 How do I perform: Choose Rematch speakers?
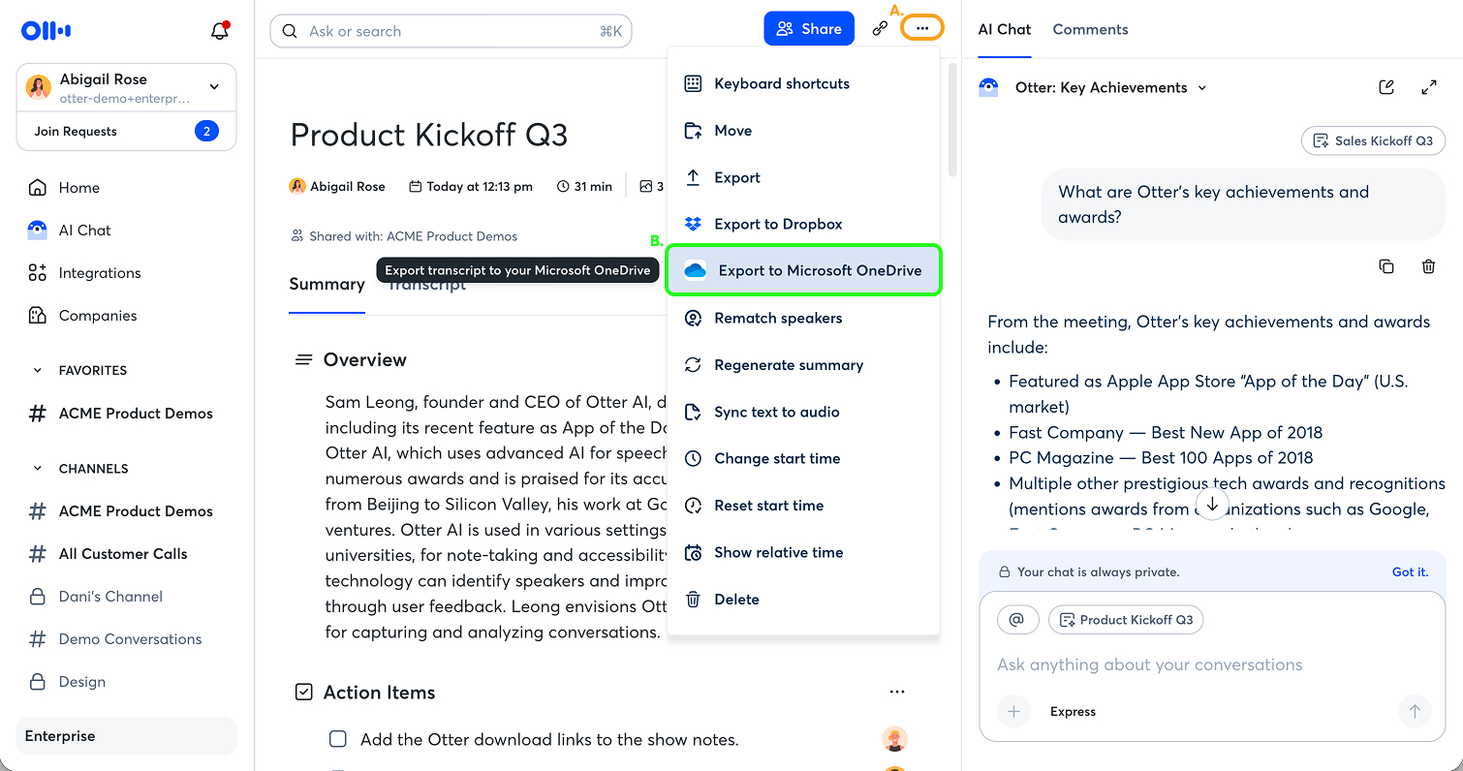(803, 318)
